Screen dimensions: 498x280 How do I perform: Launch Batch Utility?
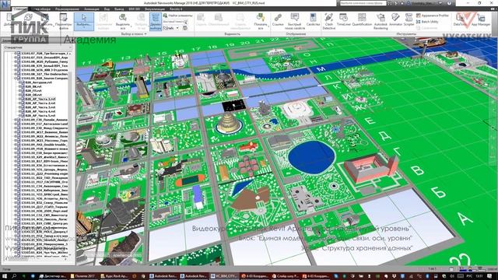tap(427, 22)
